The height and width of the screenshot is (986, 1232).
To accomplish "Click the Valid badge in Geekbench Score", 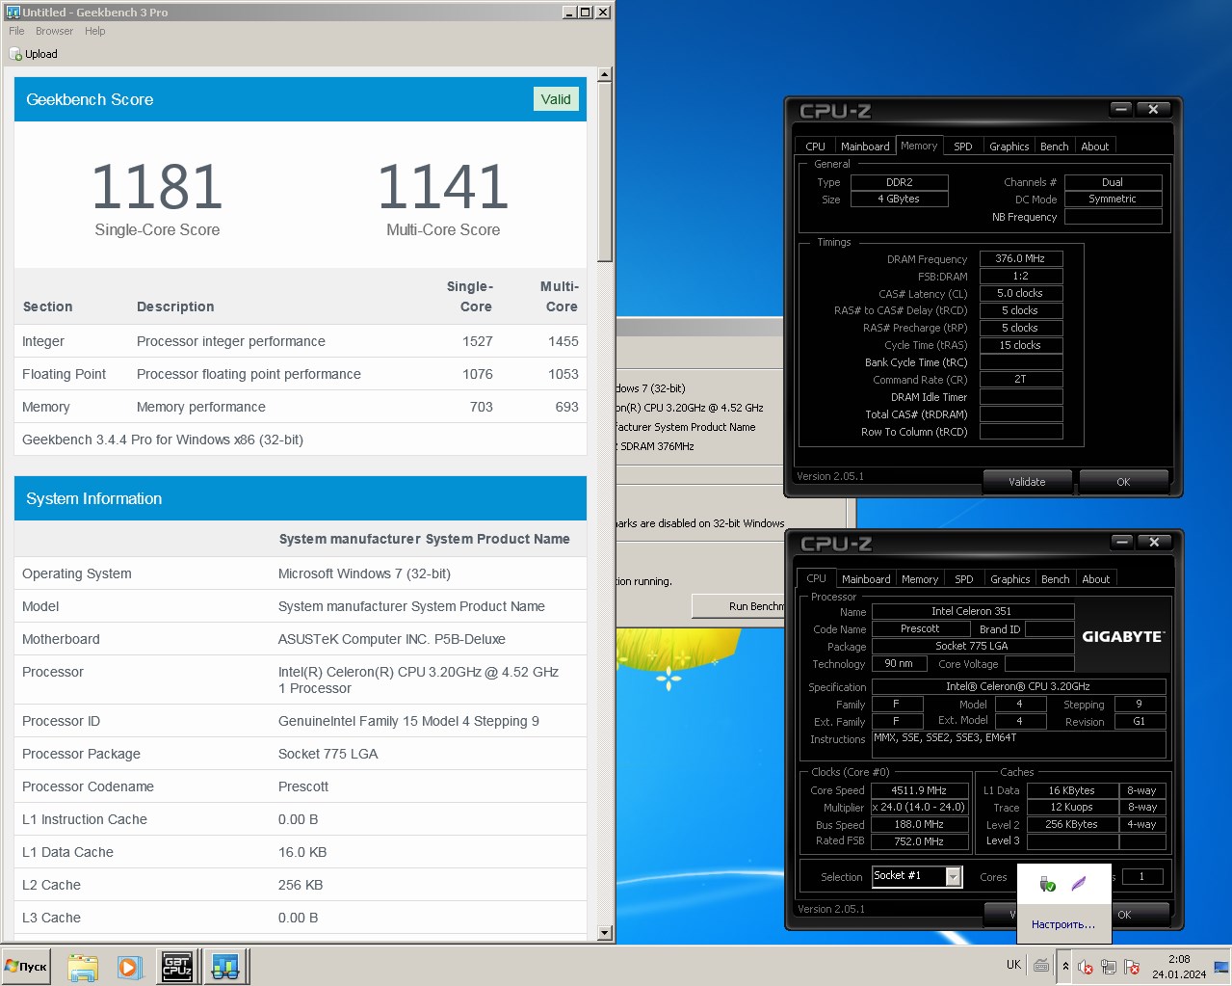I will pyautogui.click(x=556, y=99).
